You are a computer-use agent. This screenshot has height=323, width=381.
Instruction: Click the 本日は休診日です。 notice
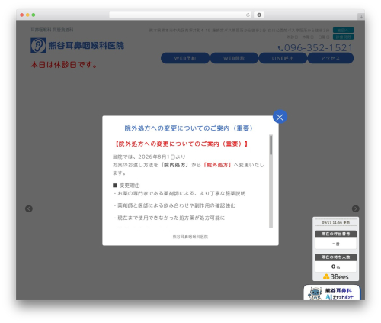[x=64, y=65]
